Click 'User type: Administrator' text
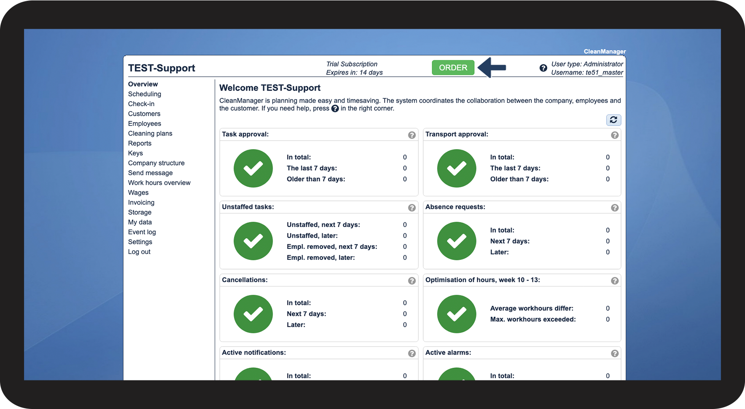745x409 pixels. click(587, 64)
